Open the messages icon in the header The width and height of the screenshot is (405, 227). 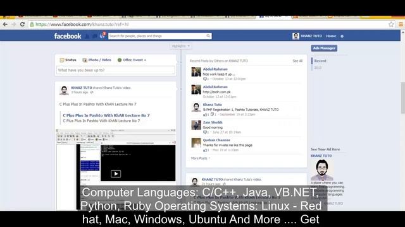[x=94, y=37]
